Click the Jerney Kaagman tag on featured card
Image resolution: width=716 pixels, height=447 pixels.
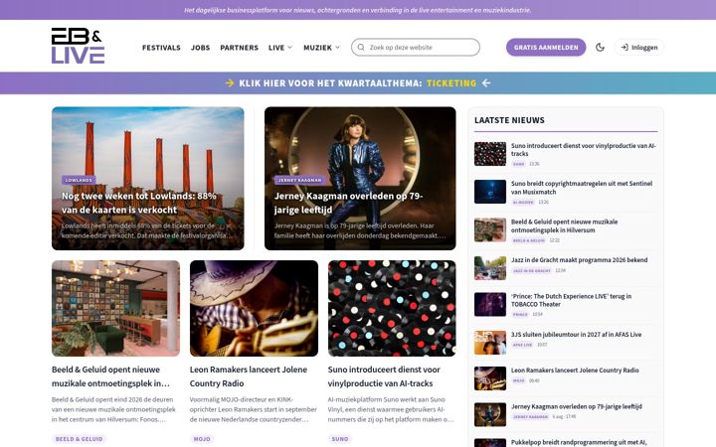(x=299, y=180)
